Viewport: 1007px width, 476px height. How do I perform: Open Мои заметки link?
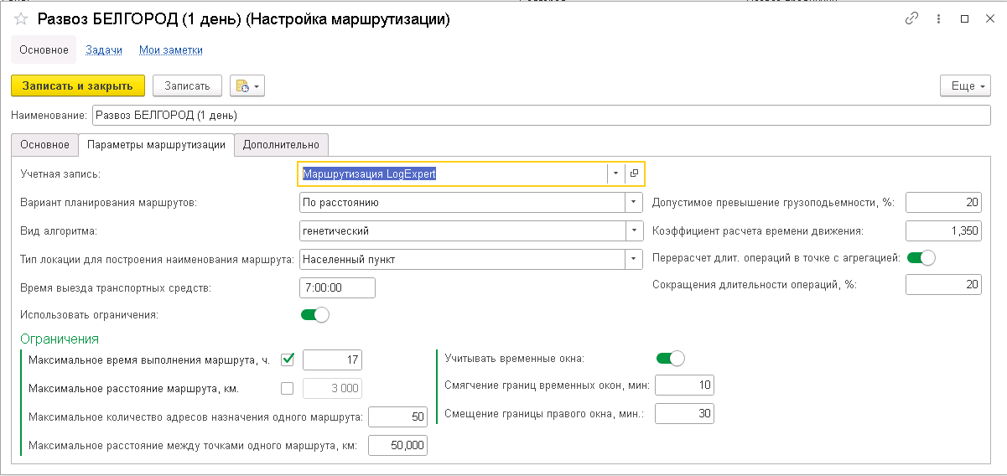(171, 49)
